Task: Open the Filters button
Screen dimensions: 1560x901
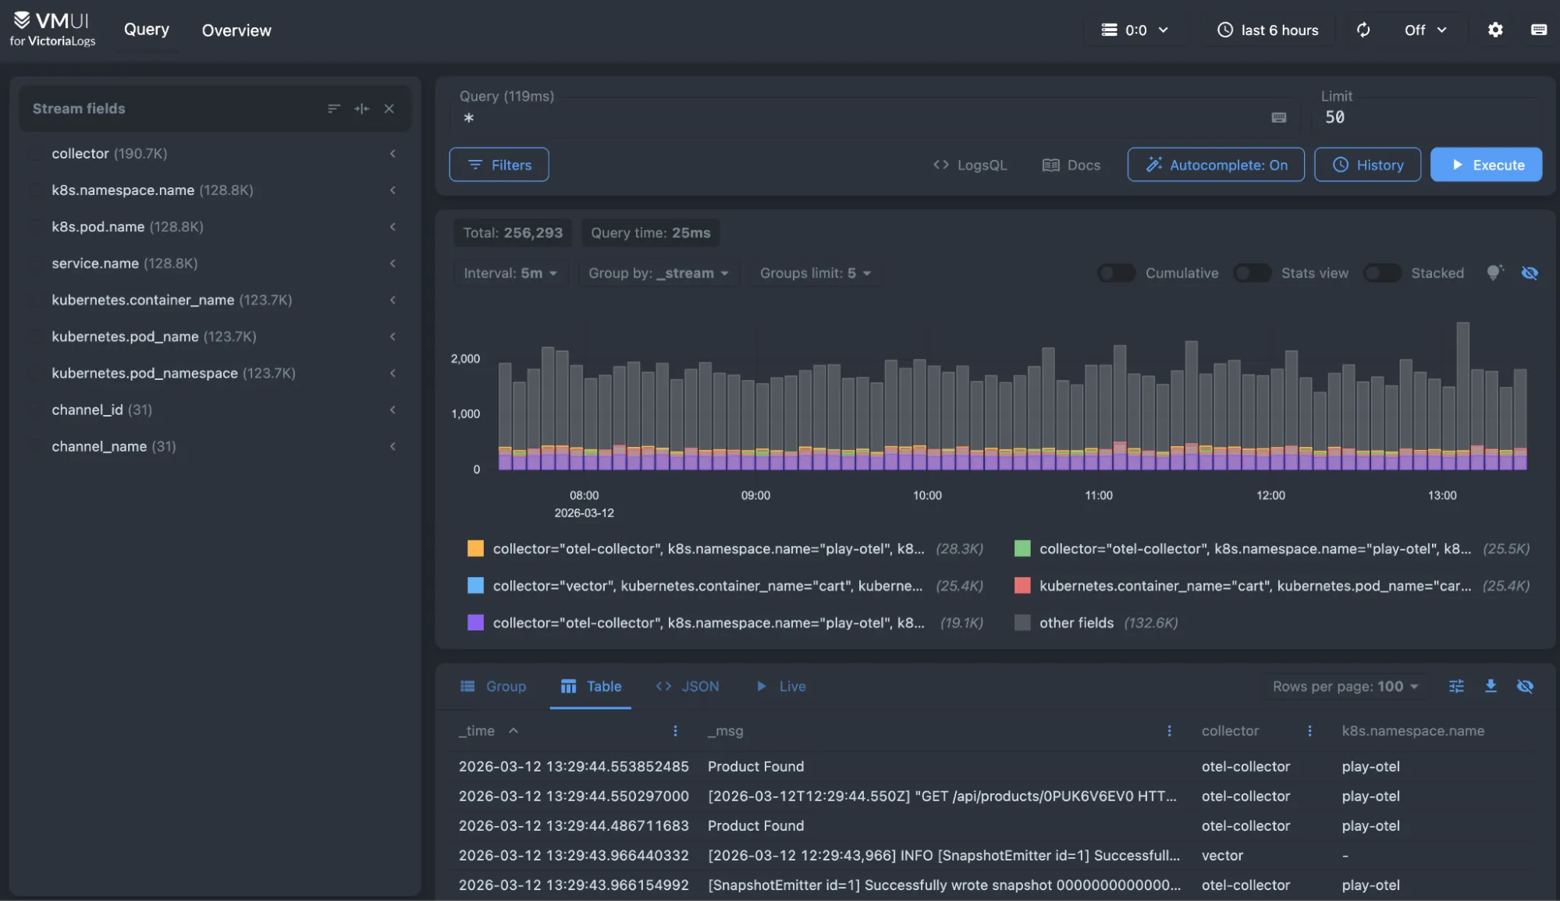Action: click(x=499, y=165)
